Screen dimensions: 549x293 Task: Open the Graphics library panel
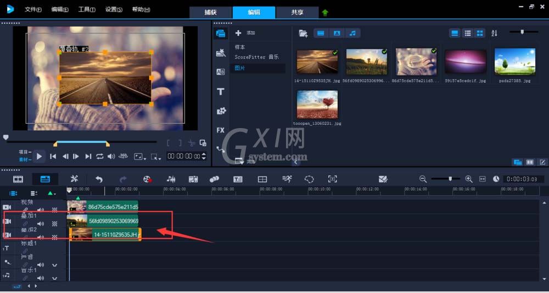tap(221, 111)
